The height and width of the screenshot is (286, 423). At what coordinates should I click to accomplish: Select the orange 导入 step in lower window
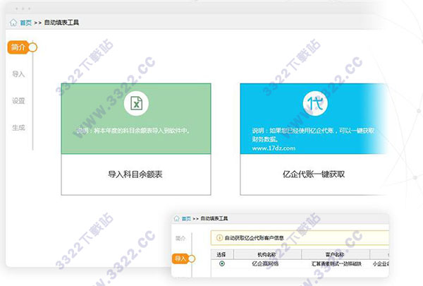pos(180,258)
